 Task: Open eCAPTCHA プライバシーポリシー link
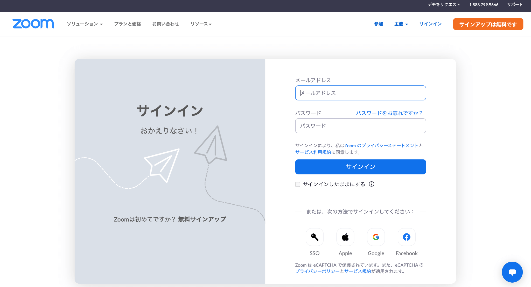click(x=317, y=271)
